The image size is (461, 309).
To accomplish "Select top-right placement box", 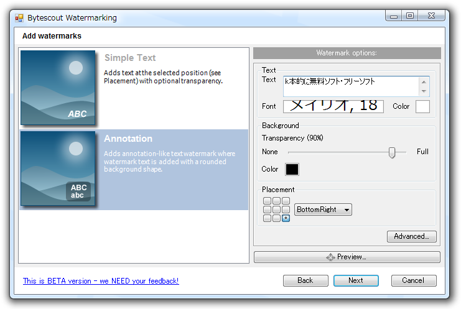I will [286, 201].
